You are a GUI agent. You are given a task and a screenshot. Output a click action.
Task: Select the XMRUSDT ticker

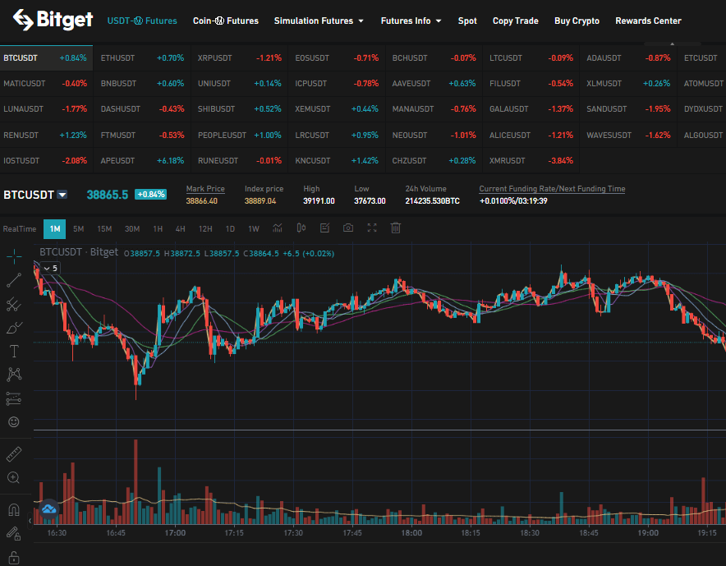pos(531,161)
